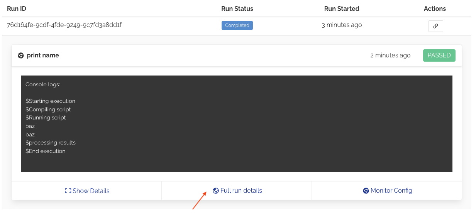476x220 pixels.
Task: Click the expand brackets icon for Show Details
Action: click(68, 191)
